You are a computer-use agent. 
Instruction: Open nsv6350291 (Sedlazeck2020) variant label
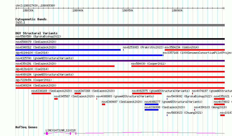36,64
